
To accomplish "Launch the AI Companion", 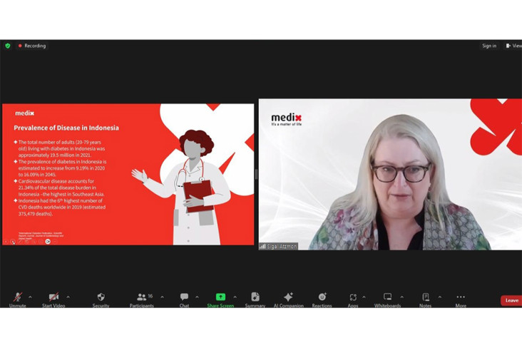I will pyautogui.click(x=288, y=297).
